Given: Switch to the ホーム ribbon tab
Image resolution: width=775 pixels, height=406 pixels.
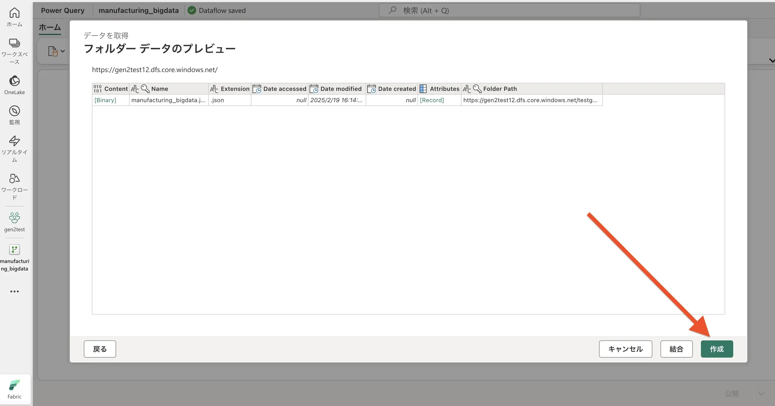Looking at the screenshot, I should (50, 27).
